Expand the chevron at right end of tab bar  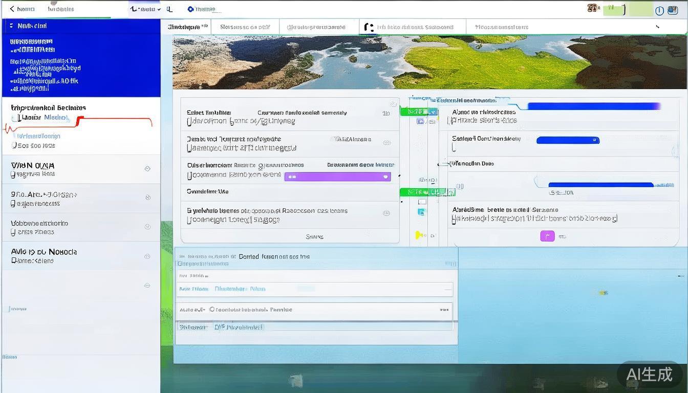coord(658,27)
